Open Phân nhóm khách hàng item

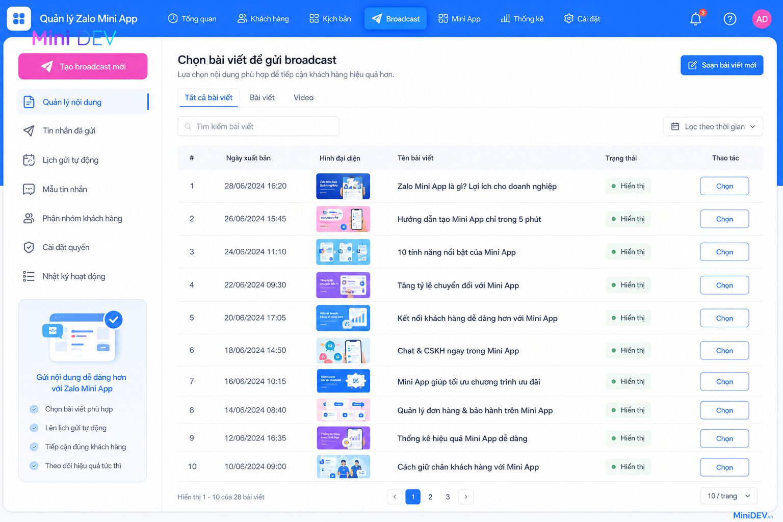point(83,218)
